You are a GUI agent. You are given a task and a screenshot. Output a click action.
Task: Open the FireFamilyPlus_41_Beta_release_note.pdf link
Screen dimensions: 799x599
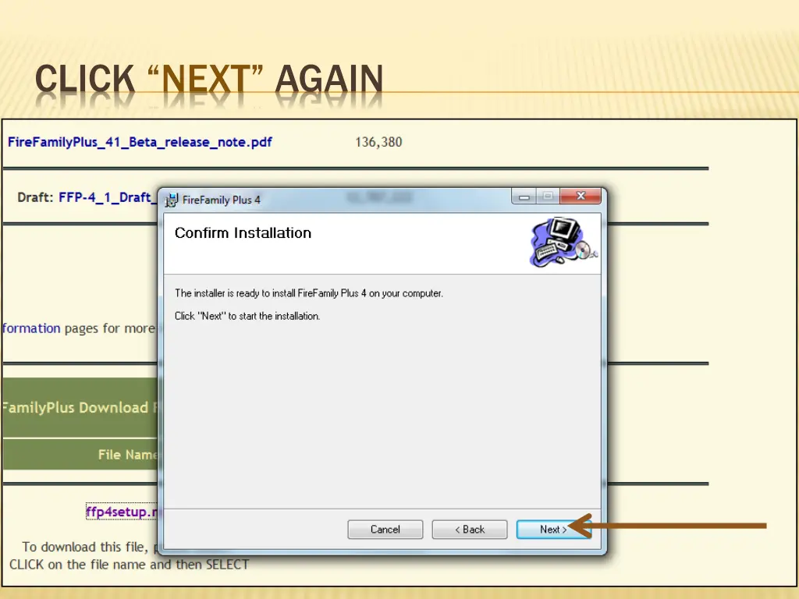pos(140,142)
